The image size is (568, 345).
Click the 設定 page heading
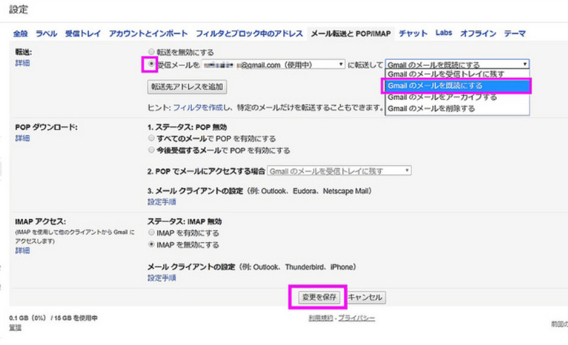click(x=18, y=9)
